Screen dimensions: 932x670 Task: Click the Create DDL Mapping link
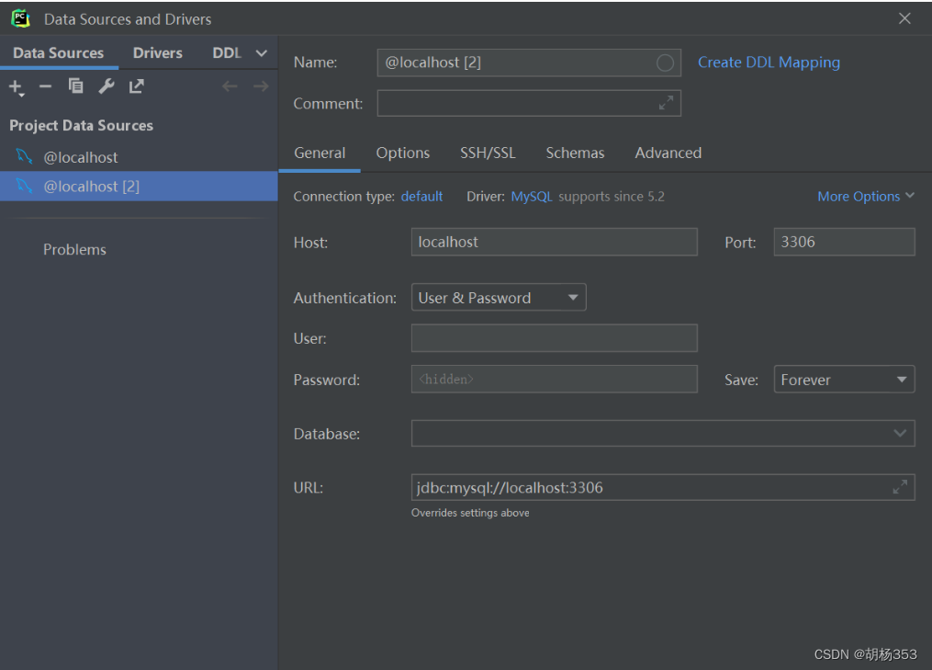(769, 62)
